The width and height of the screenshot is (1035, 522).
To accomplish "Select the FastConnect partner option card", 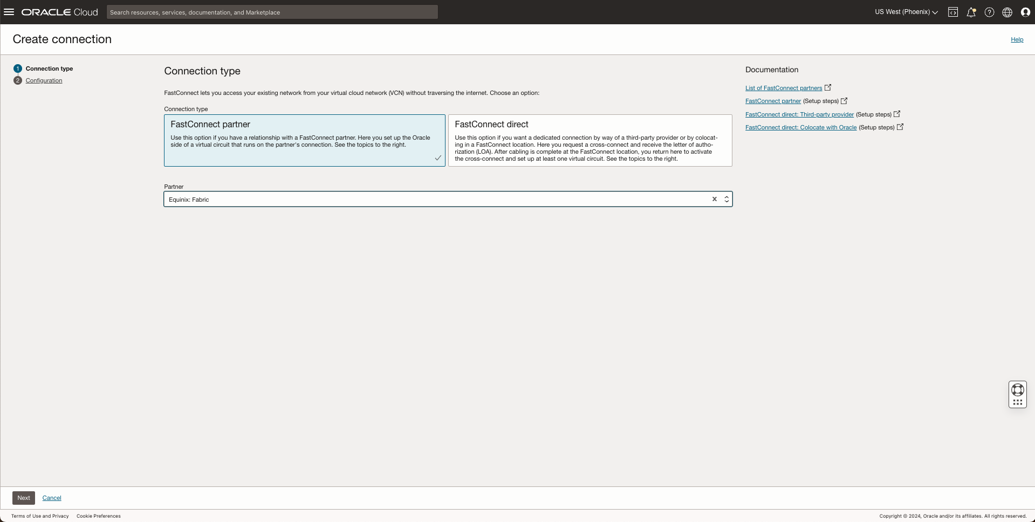I will (304, 140).
